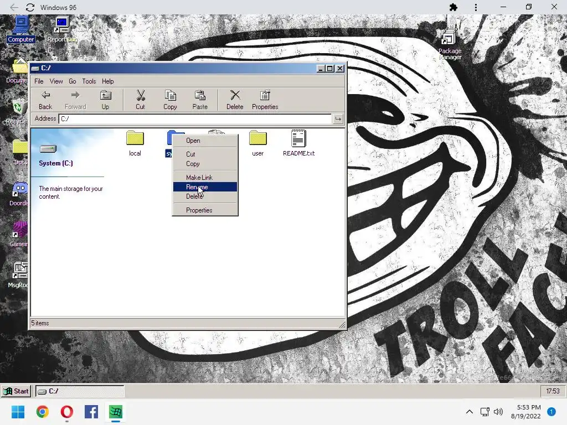The height and width of the screenshot is (425, 567).
Task: Open Properties from the toolbar
Action: (x=265, y=100)
